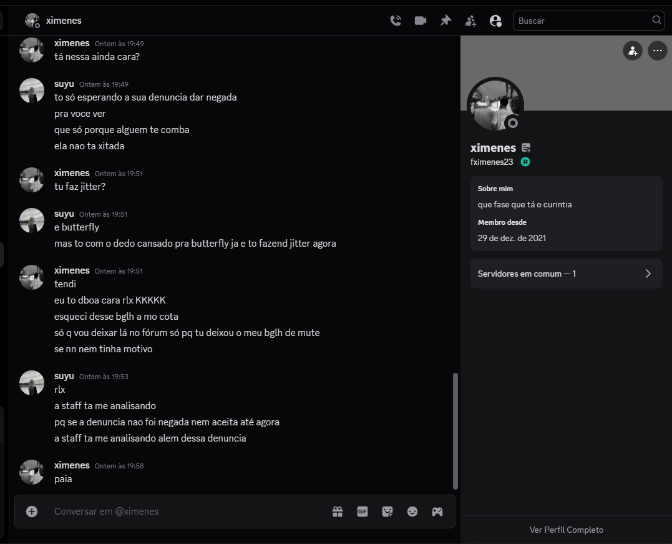Expand Servidores em comum section
The height and width of the screenshot is (544, 672).
[x=566, y=274]
